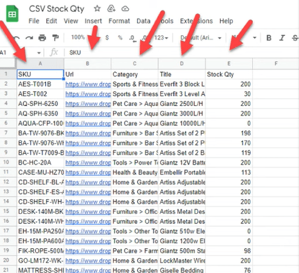Open URL link in row 15
Image resolution: width=299 pixels, height=273 pixels.
point(88,212)
